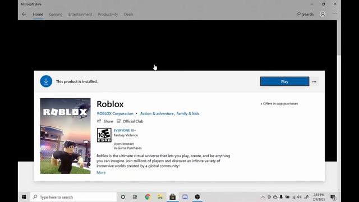359x202 pixels.
Task: Launch Google Chrome from the taskbar
Action: 148,197
